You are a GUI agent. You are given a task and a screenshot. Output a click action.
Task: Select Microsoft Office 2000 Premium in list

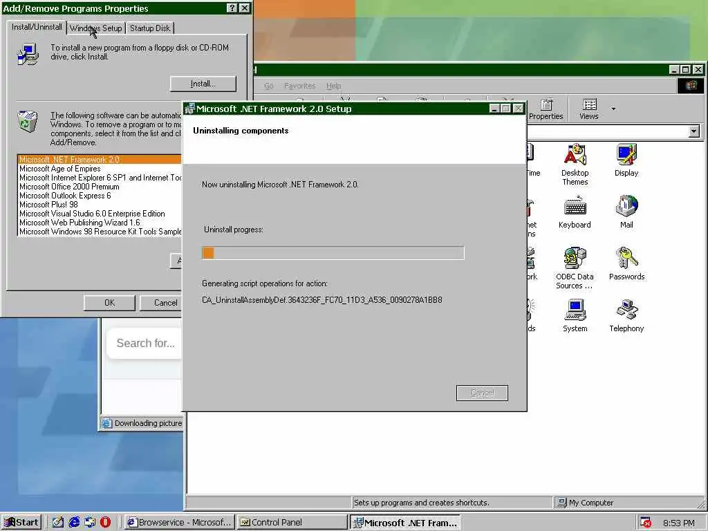point(100,187)
